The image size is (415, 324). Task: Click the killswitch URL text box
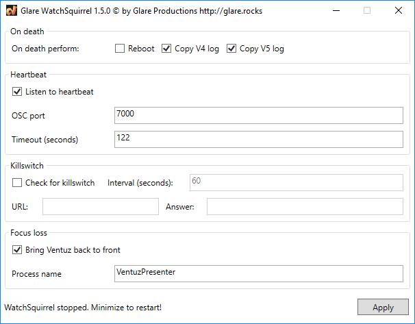tap(100, 207)
